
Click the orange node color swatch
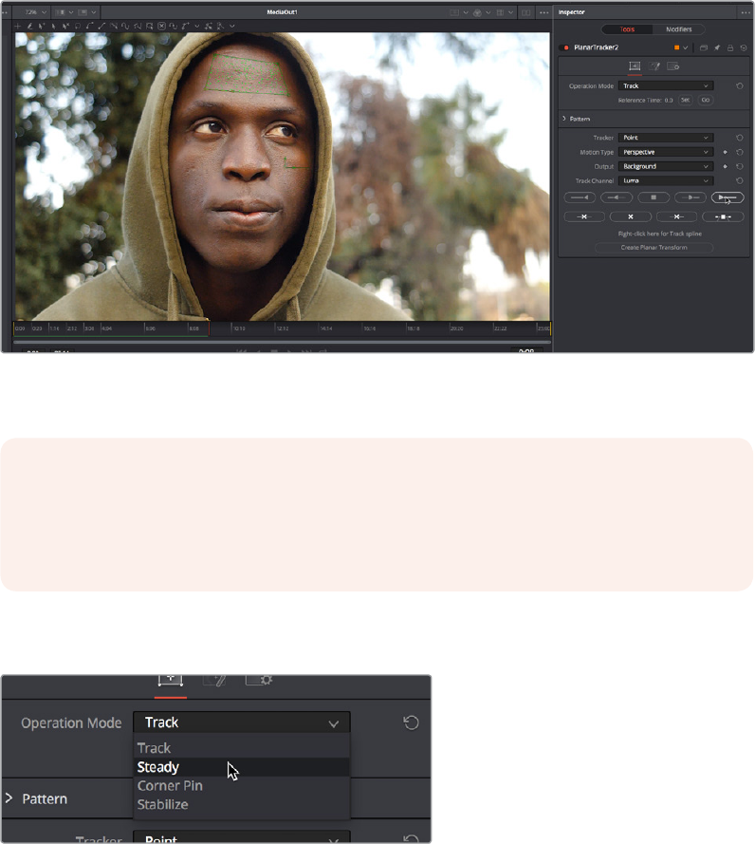click(x=676, y=47)
